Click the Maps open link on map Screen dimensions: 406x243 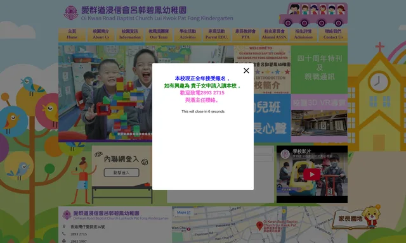pos(183,213)
